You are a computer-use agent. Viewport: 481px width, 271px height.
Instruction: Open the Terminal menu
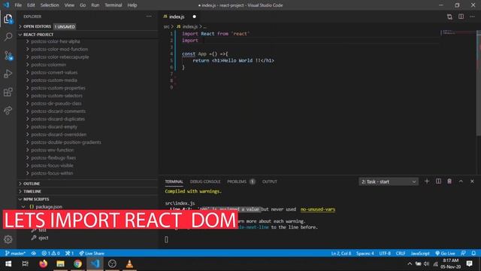pos(113,5)
